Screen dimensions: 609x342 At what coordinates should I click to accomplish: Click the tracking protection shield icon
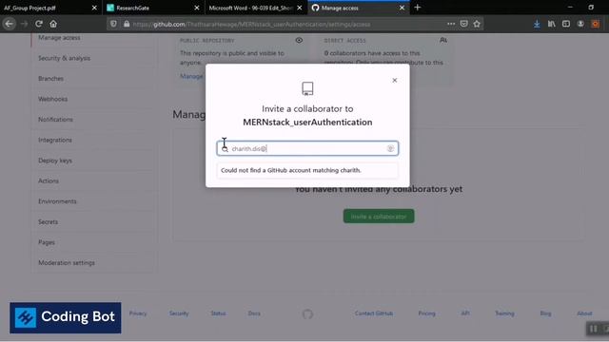coord(113,24)
